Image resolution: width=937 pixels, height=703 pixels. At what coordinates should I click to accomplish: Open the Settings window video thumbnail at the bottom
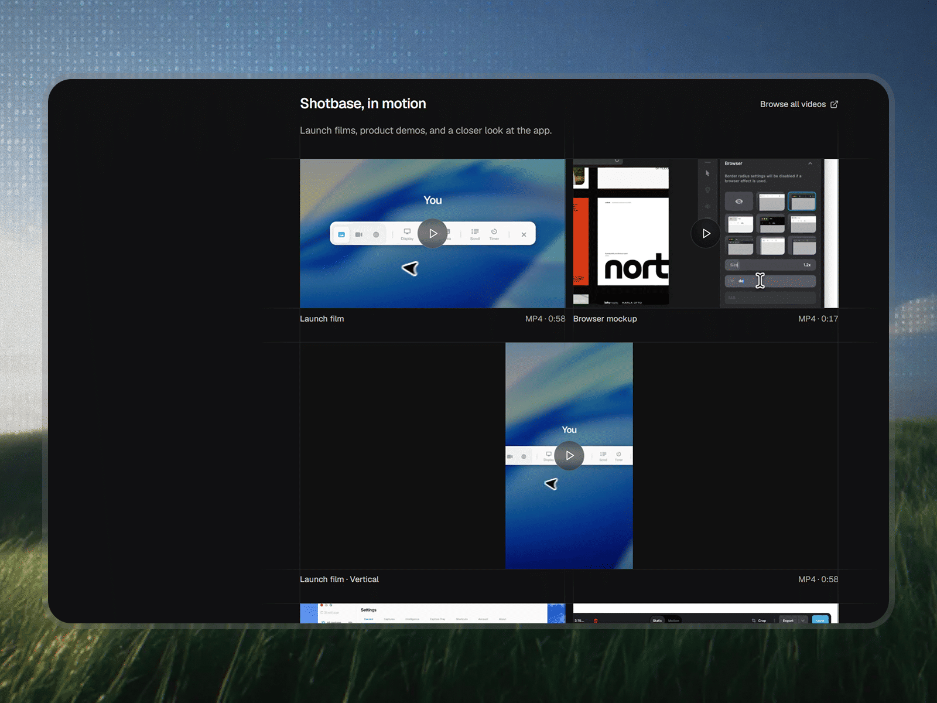433,613
